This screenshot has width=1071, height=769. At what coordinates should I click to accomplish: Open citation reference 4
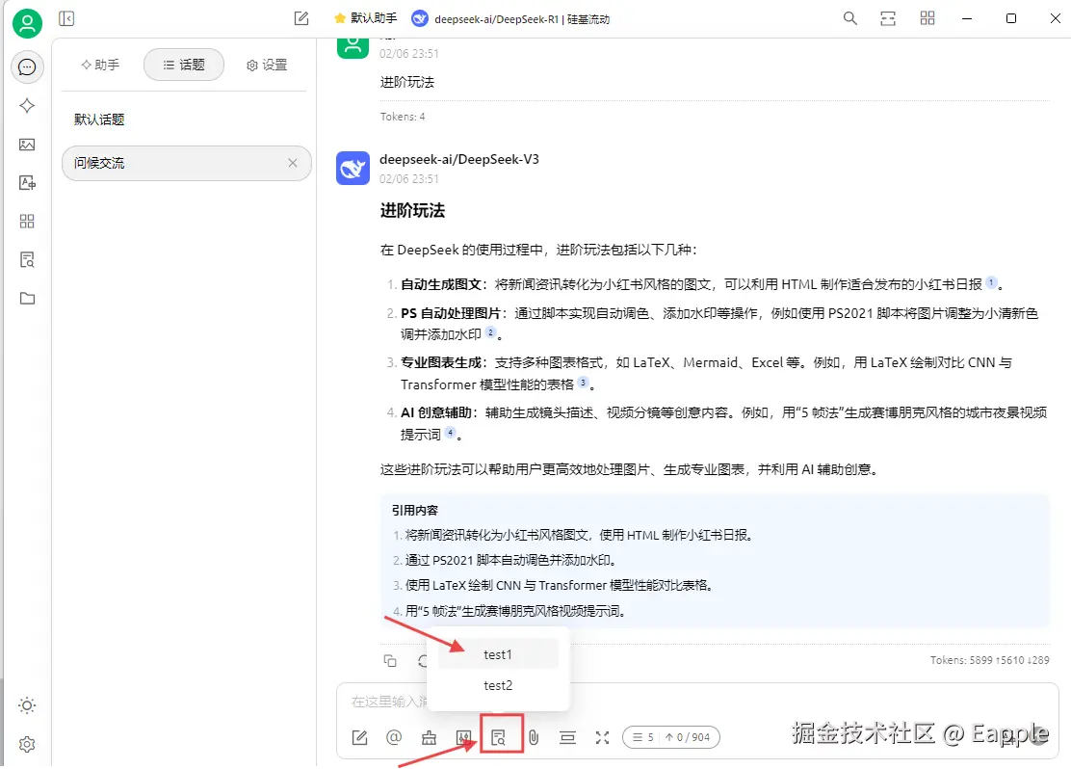[450, 432]
